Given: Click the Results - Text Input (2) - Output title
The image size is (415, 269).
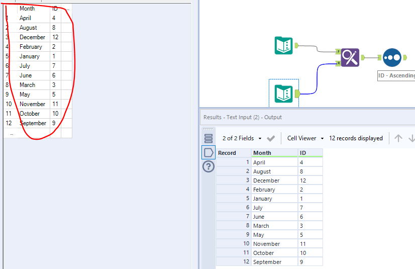Looking at the screenshot, I should coord(243,117).
